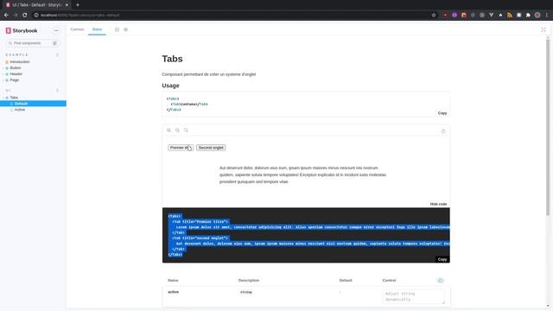This screenshot has height=311, width=553.
Task: Zoom in on the story preview
Action: click(x=169, y=130)
